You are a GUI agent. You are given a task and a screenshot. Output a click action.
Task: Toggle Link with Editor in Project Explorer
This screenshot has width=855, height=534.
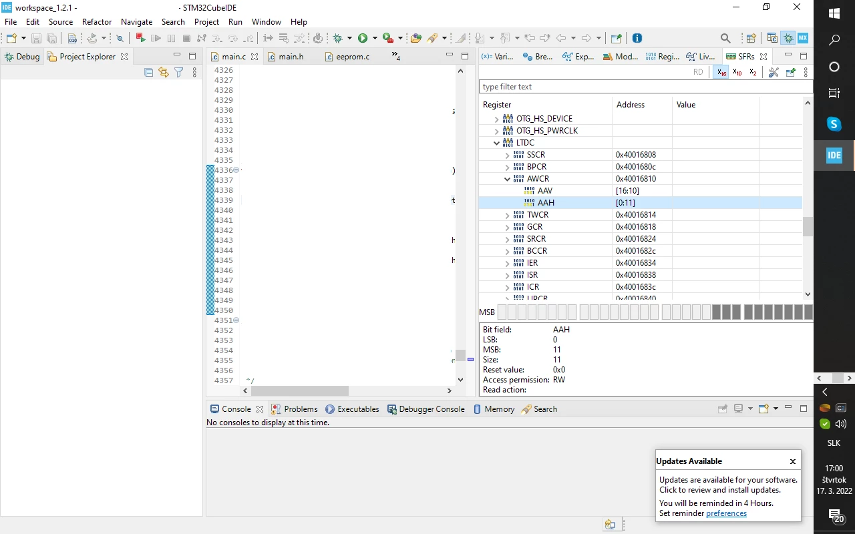(x=164, y=72)
